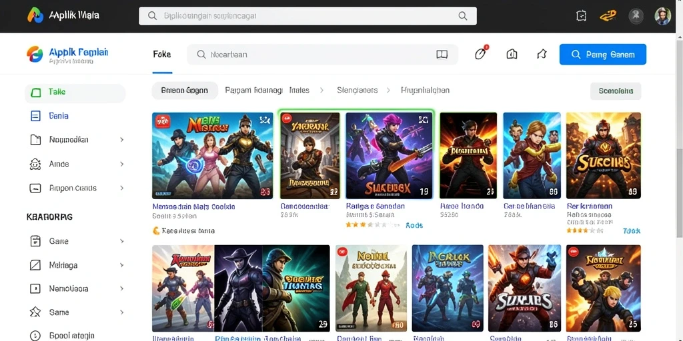Open the user avatar profile picture

point(662,16)
